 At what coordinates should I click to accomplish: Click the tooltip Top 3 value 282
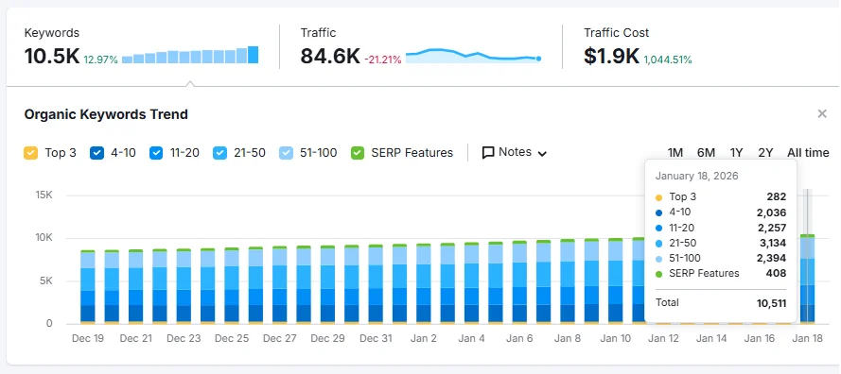tap(777, 196)
